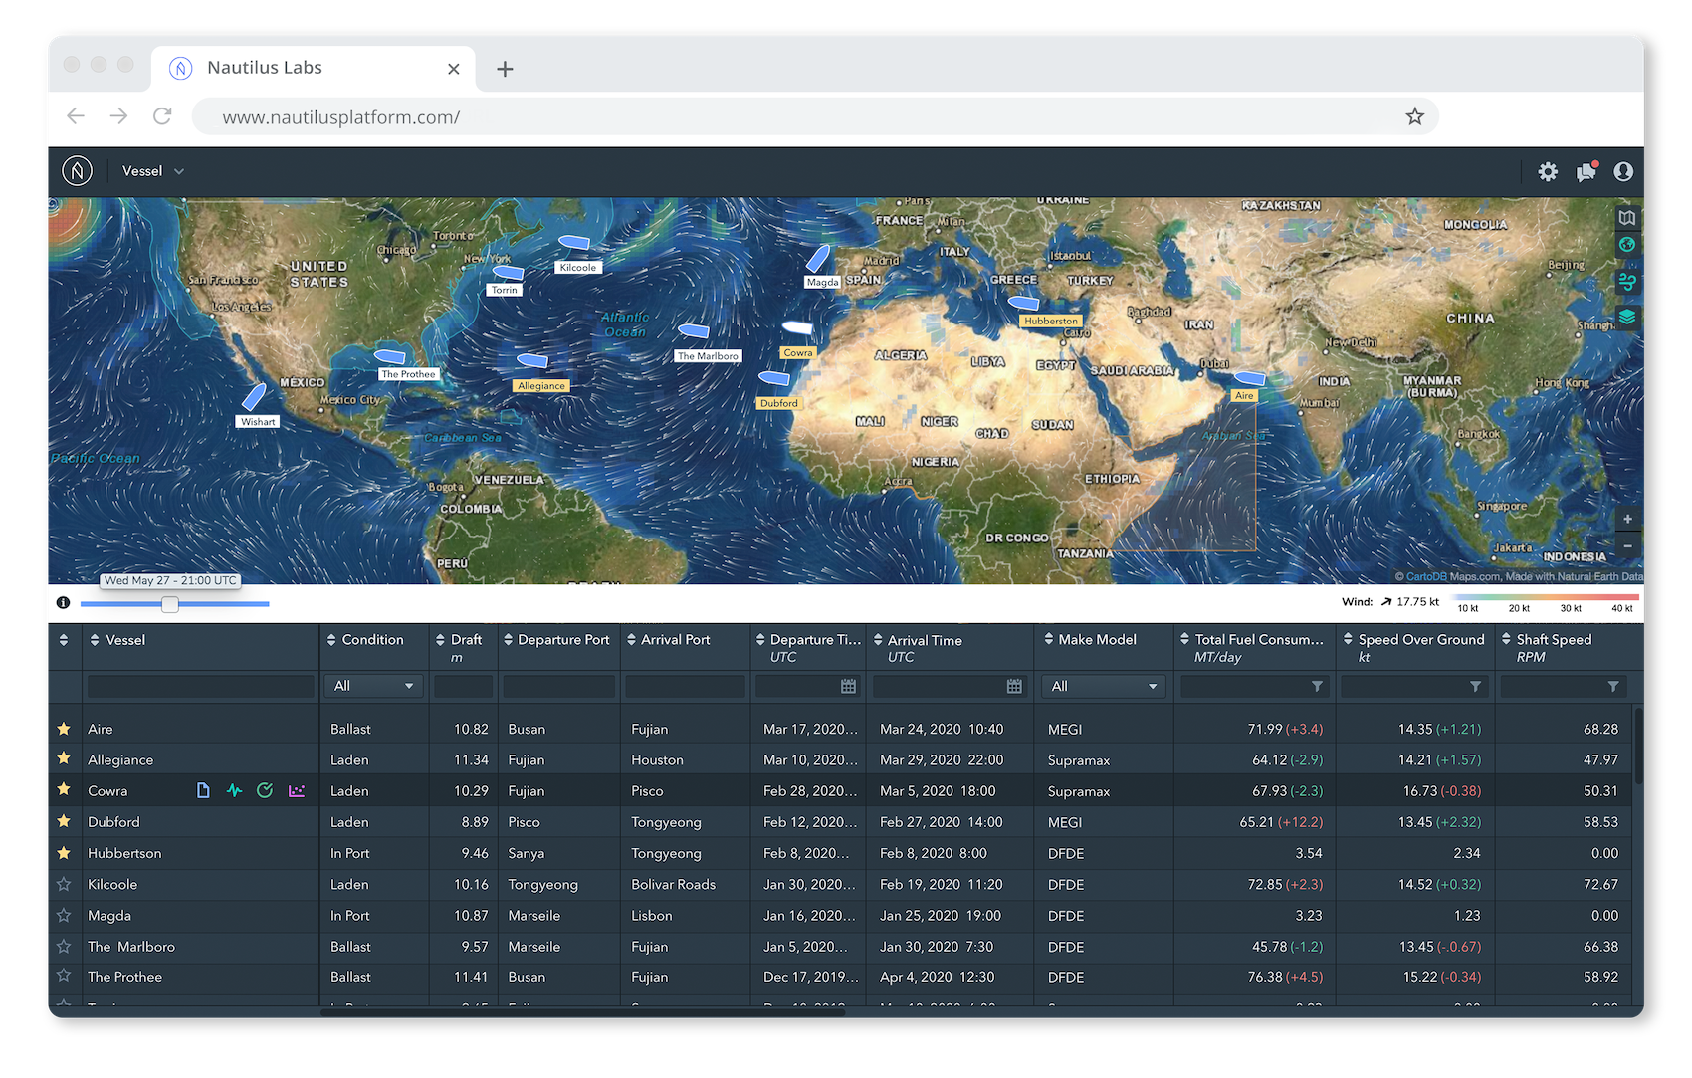Open the circular check icon for Cowra
1692x1078 pixels.
pyautogui.click(x=265, y=790)
